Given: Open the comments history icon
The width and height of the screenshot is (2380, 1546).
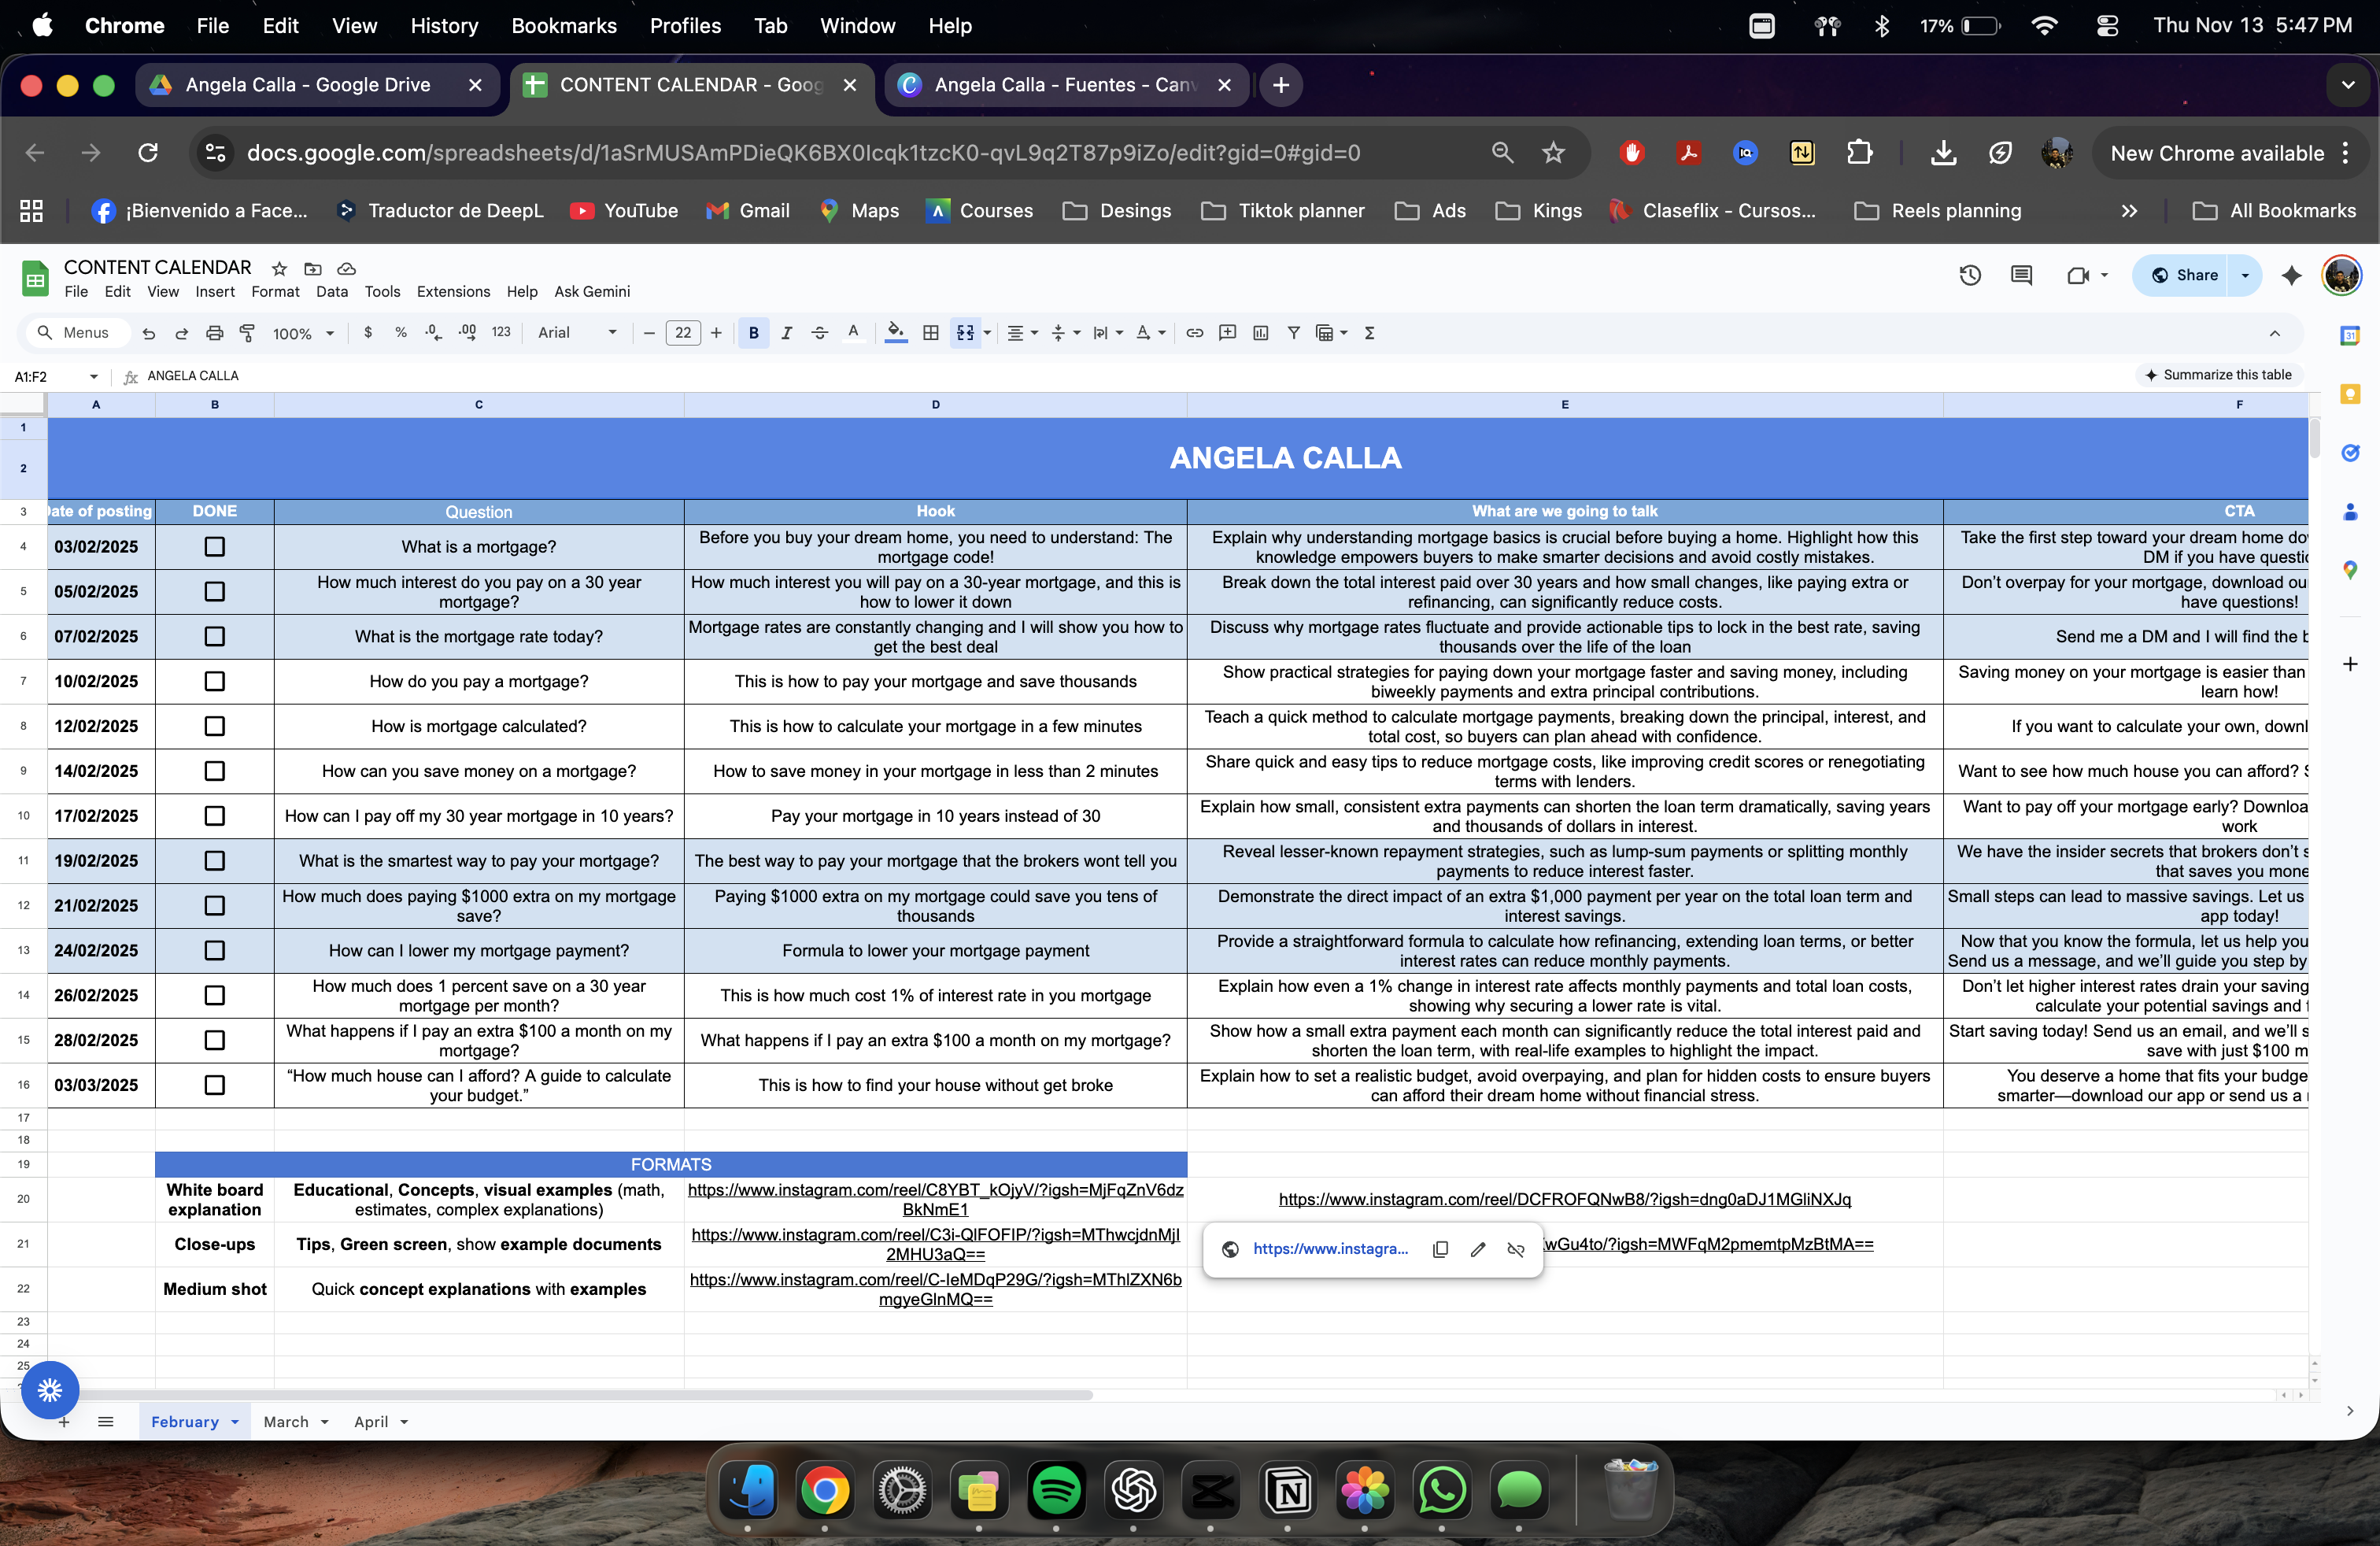Looking at the screenshot, I should (2021, 275).
